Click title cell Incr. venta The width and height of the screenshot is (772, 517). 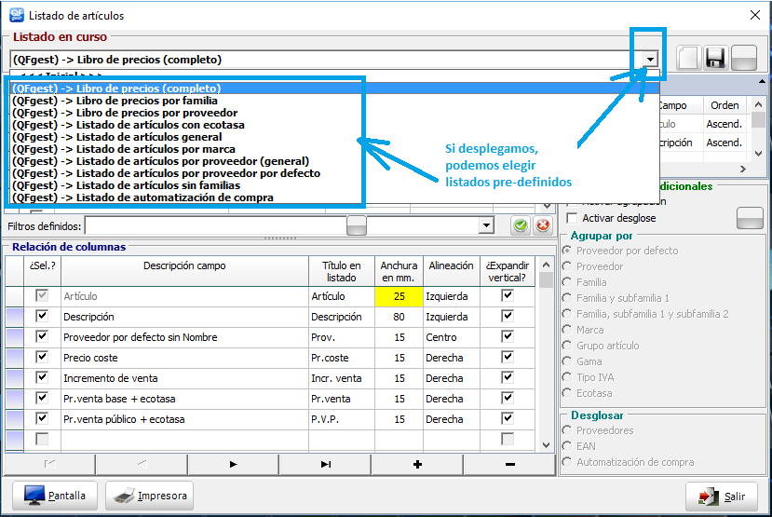[x=341, y=378]
